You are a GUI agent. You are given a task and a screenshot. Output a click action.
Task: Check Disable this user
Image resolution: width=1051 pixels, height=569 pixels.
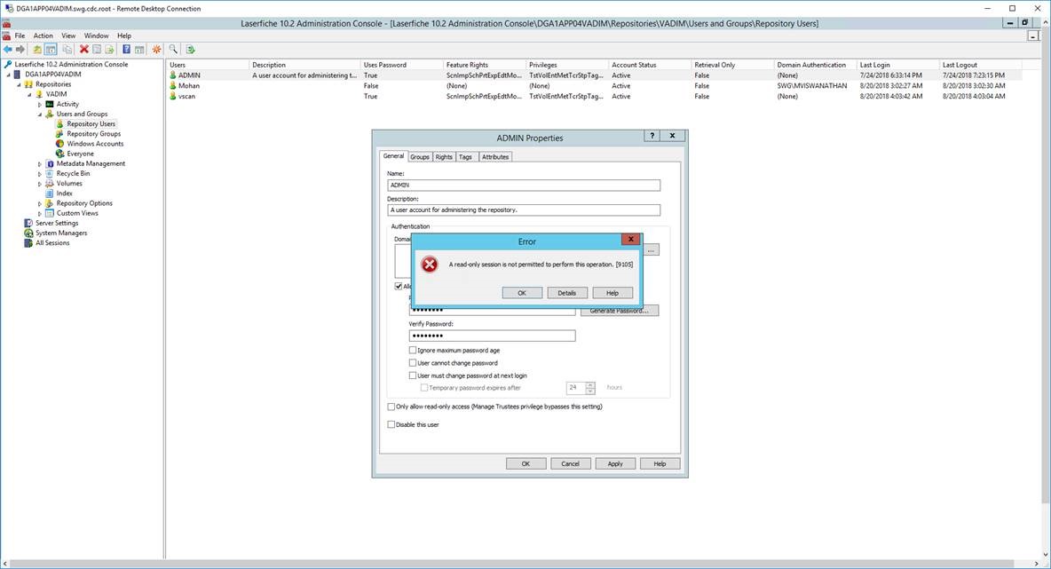point(391,425)
